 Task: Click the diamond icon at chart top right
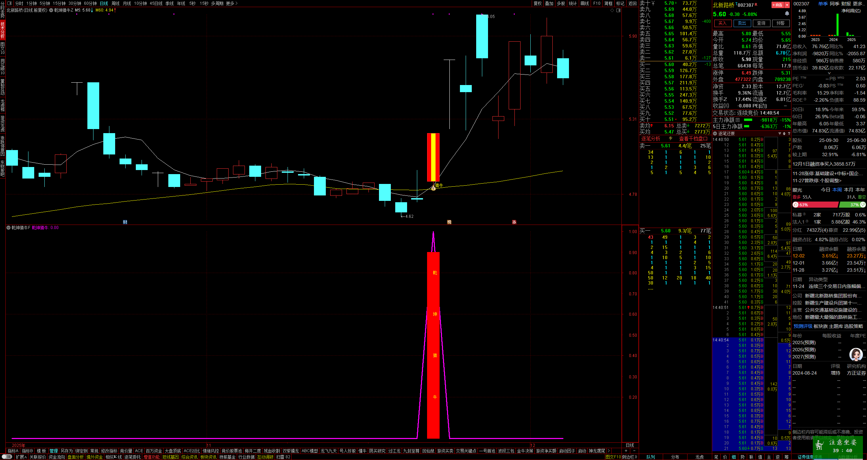612,10
